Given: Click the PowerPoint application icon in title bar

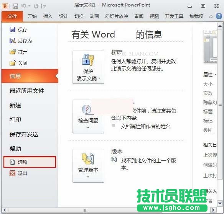Looking at the screenshot, I should tap(5, 6).
